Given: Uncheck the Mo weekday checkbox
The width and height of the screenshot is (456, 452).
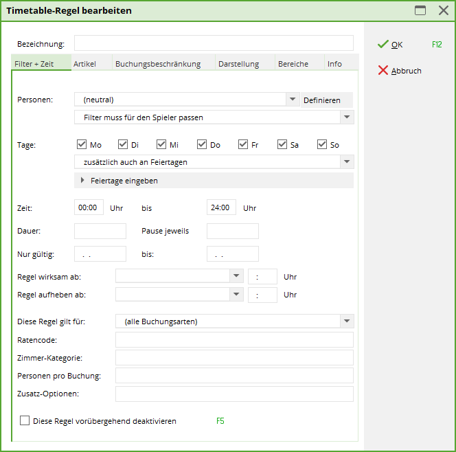Looking at the screenshot, I should (x=82, y=145).
